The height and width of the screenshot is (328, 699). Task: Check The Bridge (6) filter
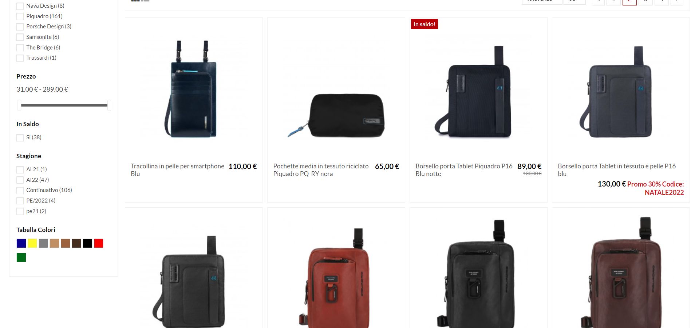(20, 48)
